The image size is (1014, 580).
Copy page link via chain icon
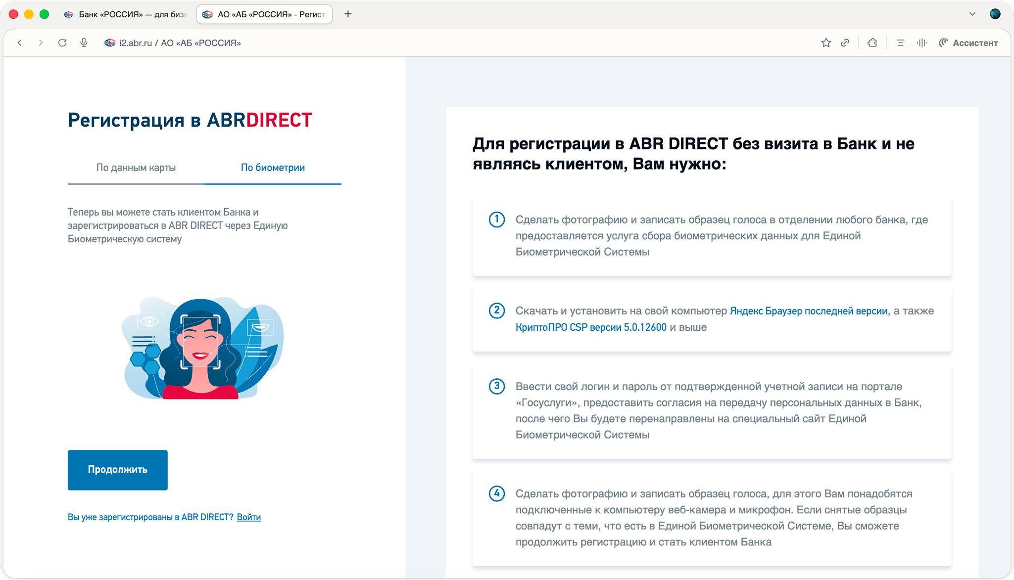[845, 43]
